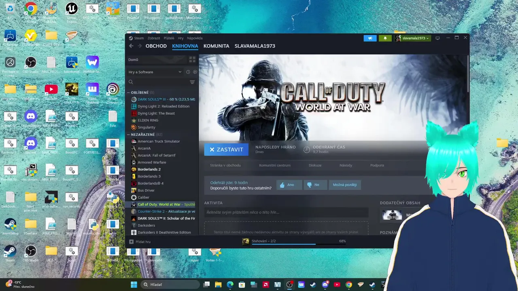This screenshot has height=291, width=518.
Task: Open the Nápověda menu
Action: [195, 38]
